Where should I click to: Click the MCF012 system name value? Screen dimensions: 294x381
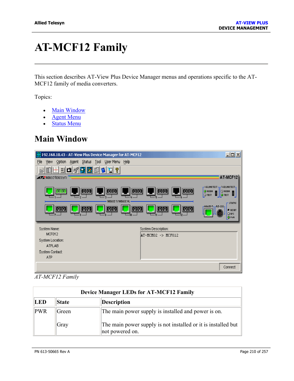point(52,234)
